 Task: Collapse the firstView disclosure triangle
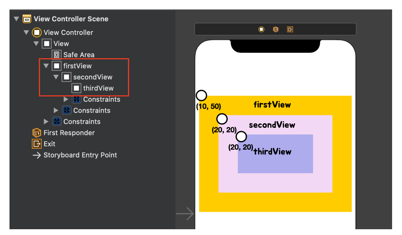46,66
